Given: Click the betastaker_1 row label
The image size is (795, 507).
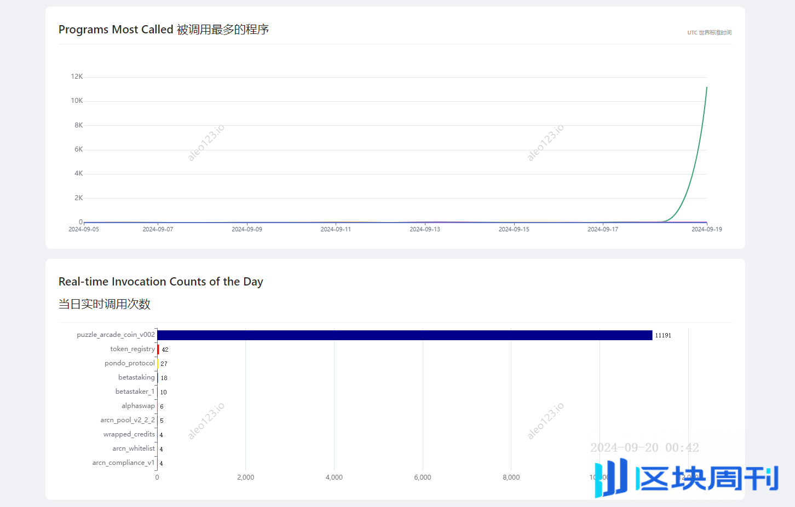Looking at the screenshot, I should [135, 392].
